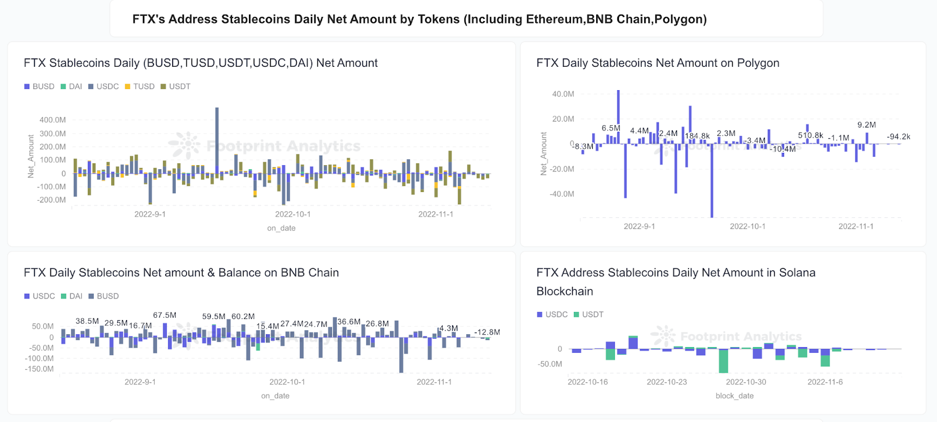Hide the BUSD series in BNB Chain legend
The height and width of the screenshot is (422, 937).
(108, 296)
